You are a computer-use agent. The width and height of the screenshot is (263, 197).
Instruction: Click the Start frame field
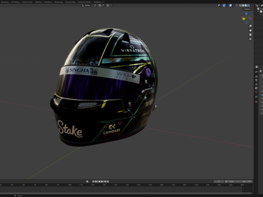tap(234, 182)
